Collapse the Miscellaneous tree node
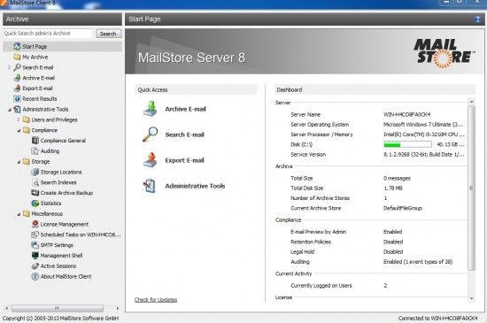 [x=19, y=214]
